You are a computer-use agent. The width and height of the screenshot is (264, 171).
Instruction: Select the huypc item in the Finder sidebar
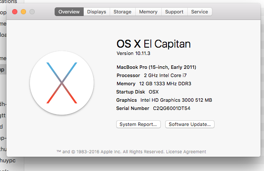(x=7, y=161)
